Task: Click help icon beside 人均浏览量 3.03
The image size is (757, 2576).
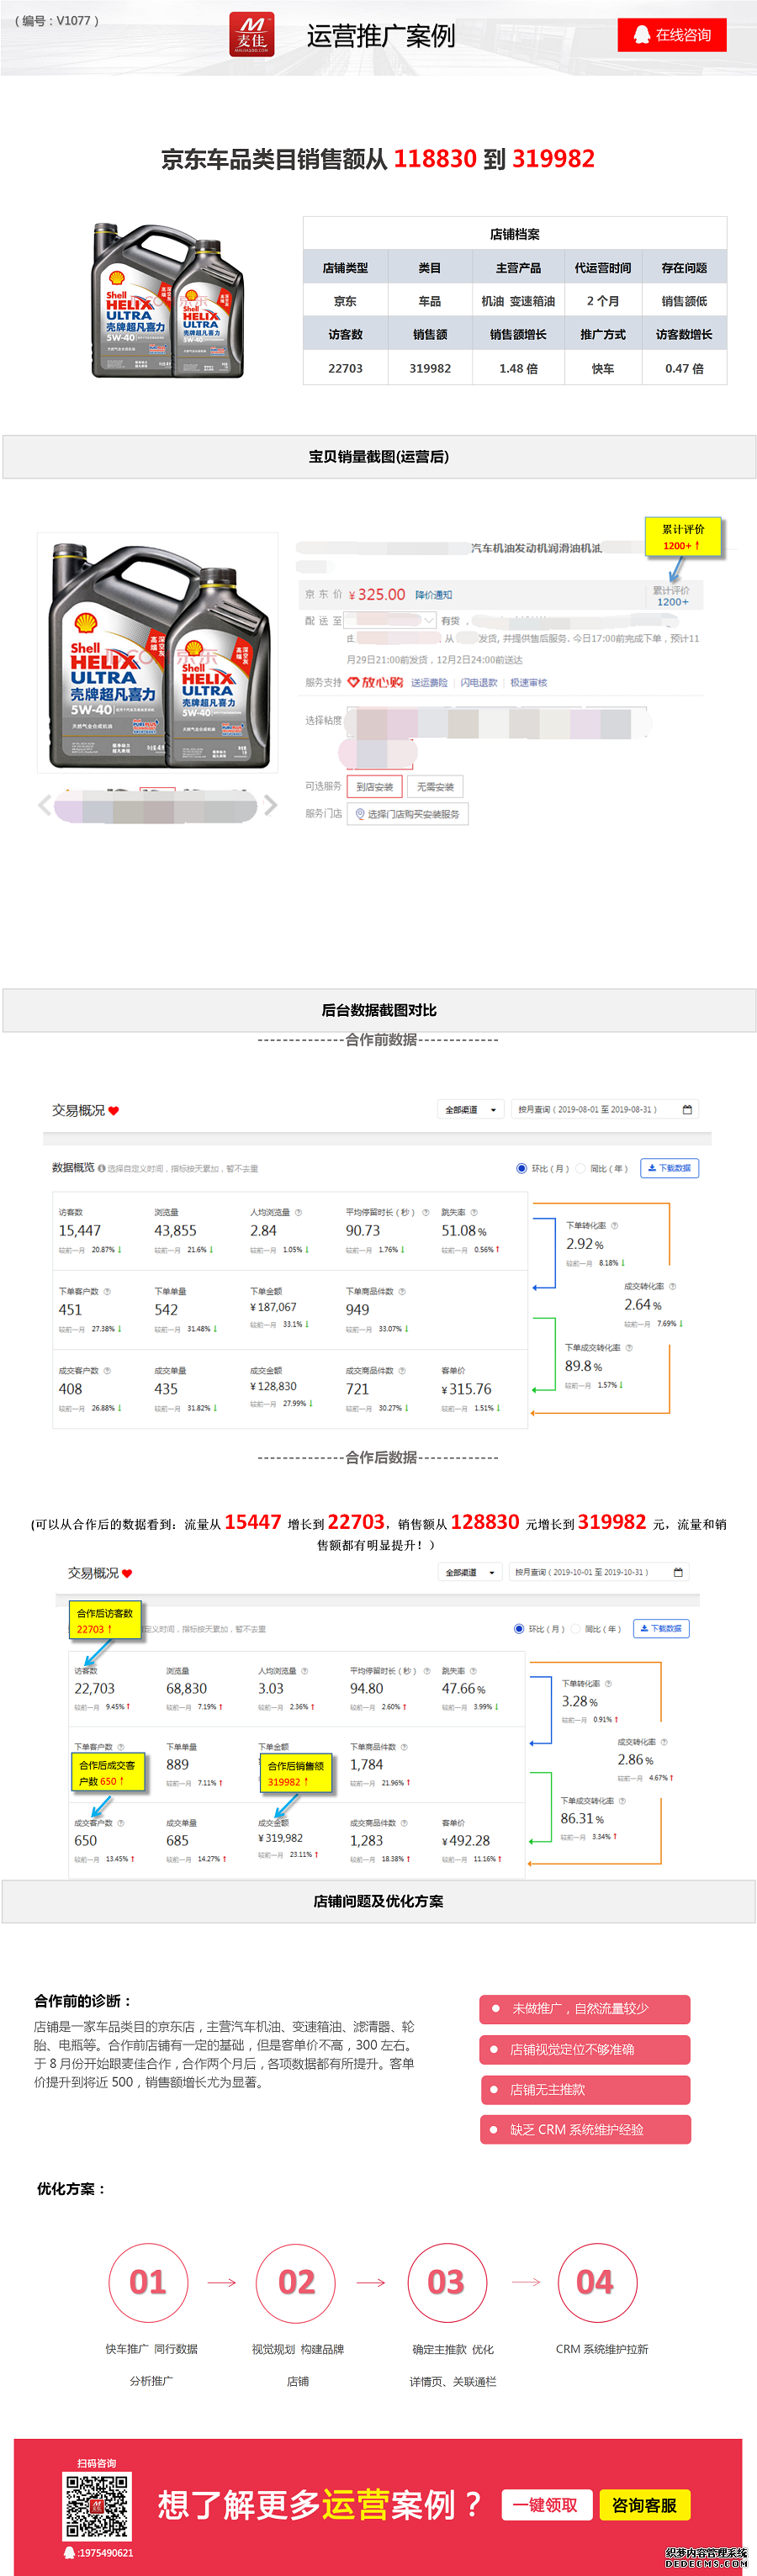Action: pos(305,1671)
